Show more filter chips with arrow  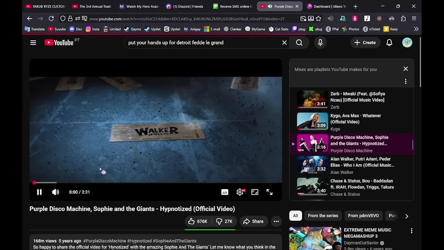tap(407, 216)
